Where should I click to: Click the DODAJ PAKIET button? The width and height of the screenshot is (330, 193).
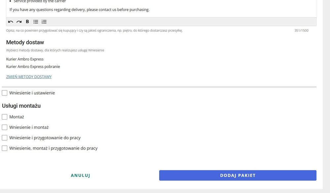(238, 175)
